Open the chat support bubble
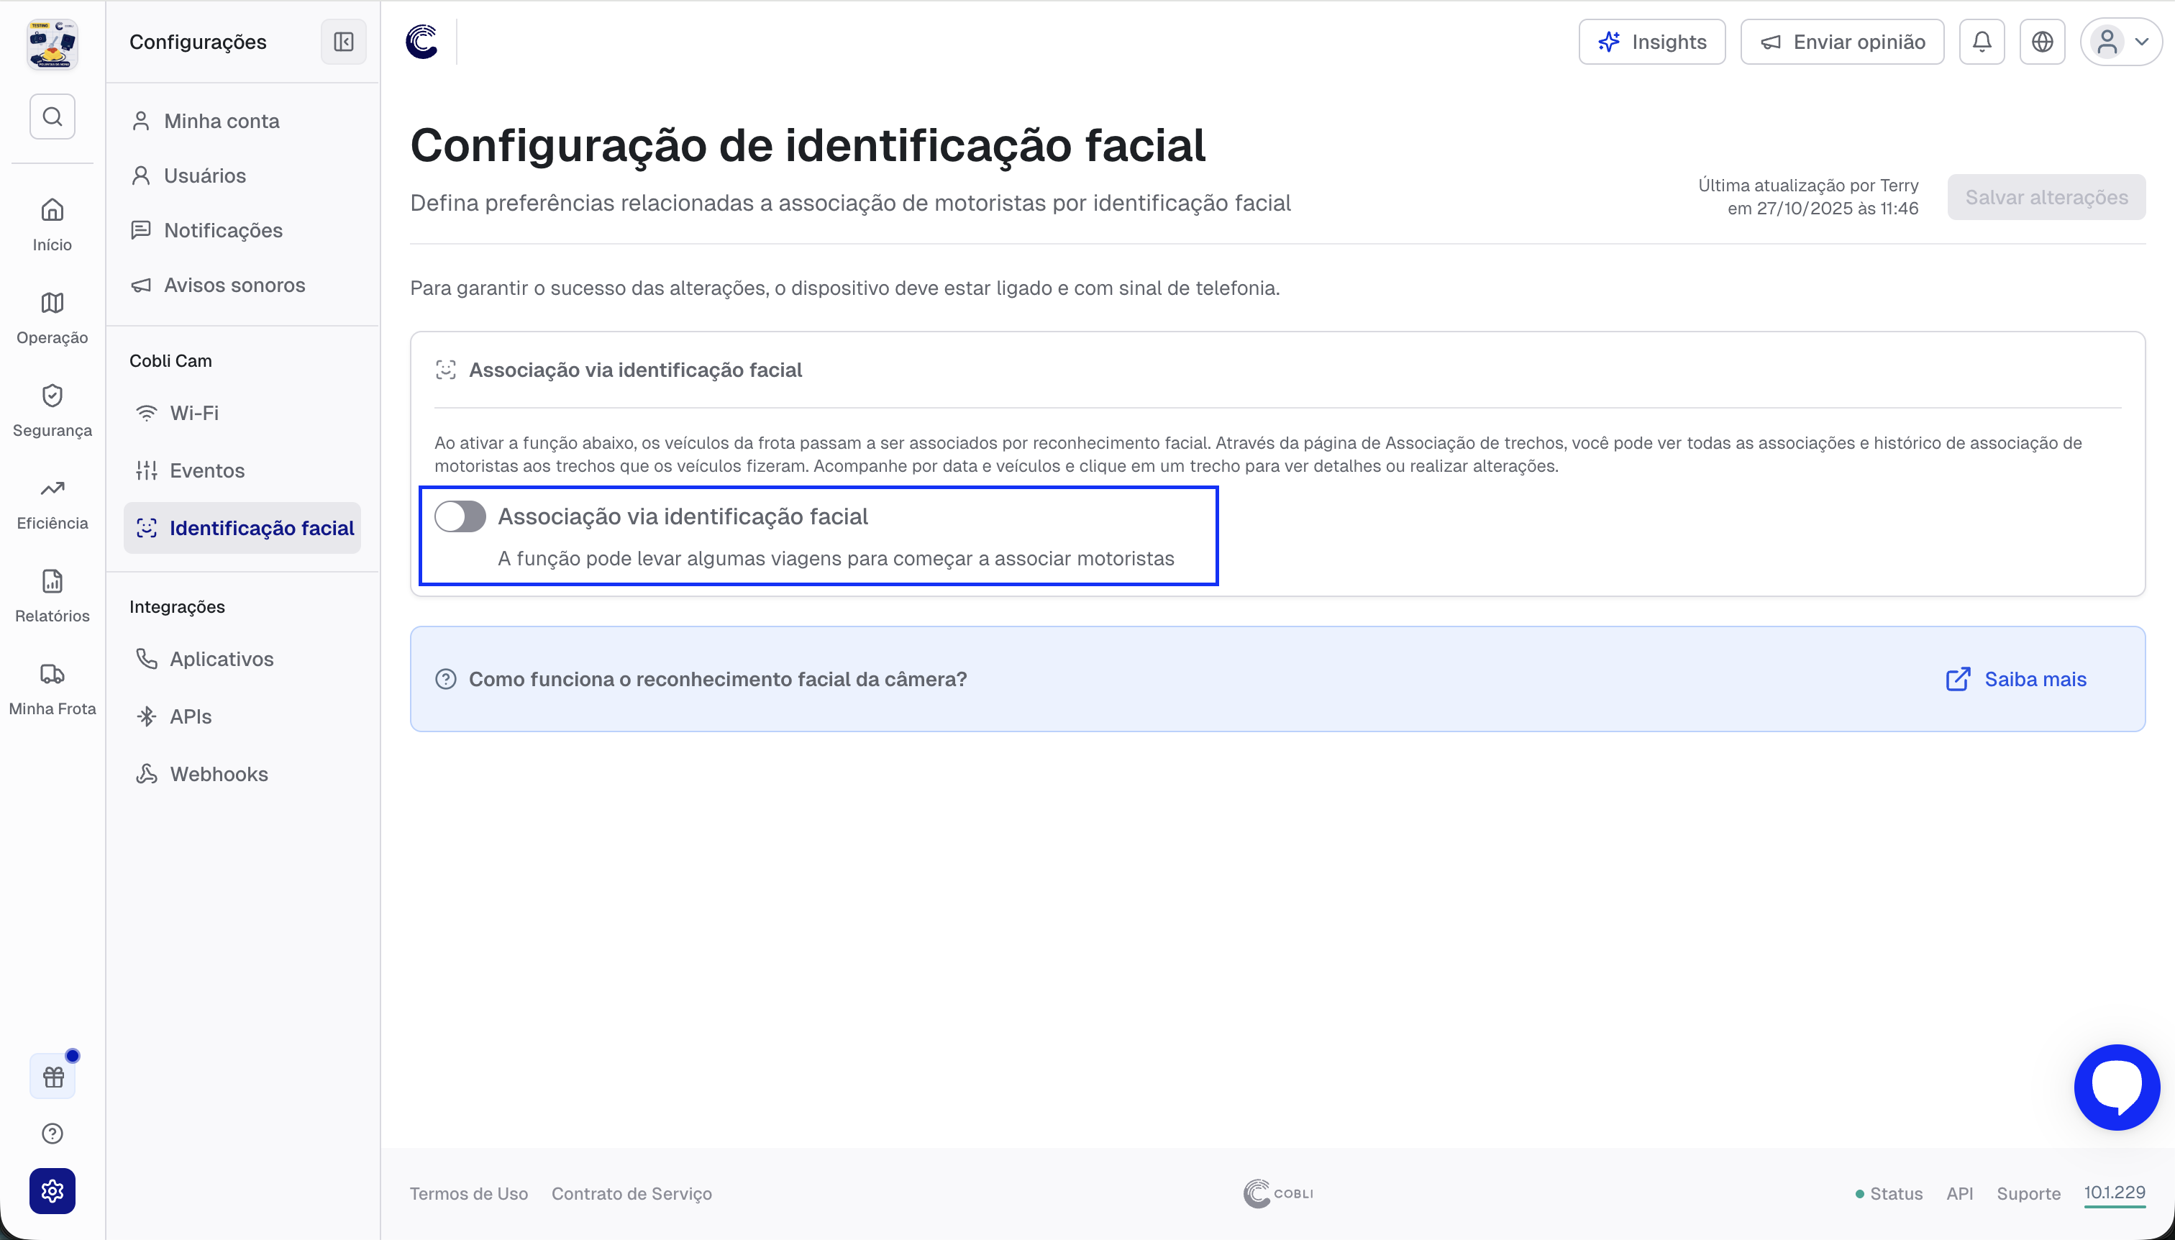This screenshot has height=1240, width=2175. pyautogui.click(x=2116, y=1088)
